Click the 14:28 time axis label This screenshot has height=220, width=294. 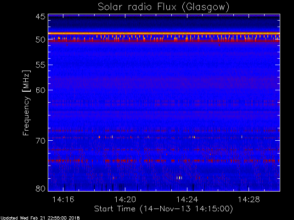click(x=249, y=199)
